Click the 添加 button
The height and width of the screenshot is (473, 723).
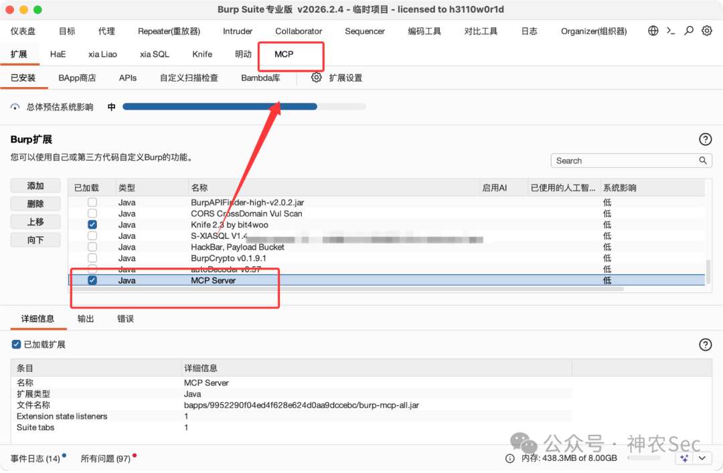point(35,186)
